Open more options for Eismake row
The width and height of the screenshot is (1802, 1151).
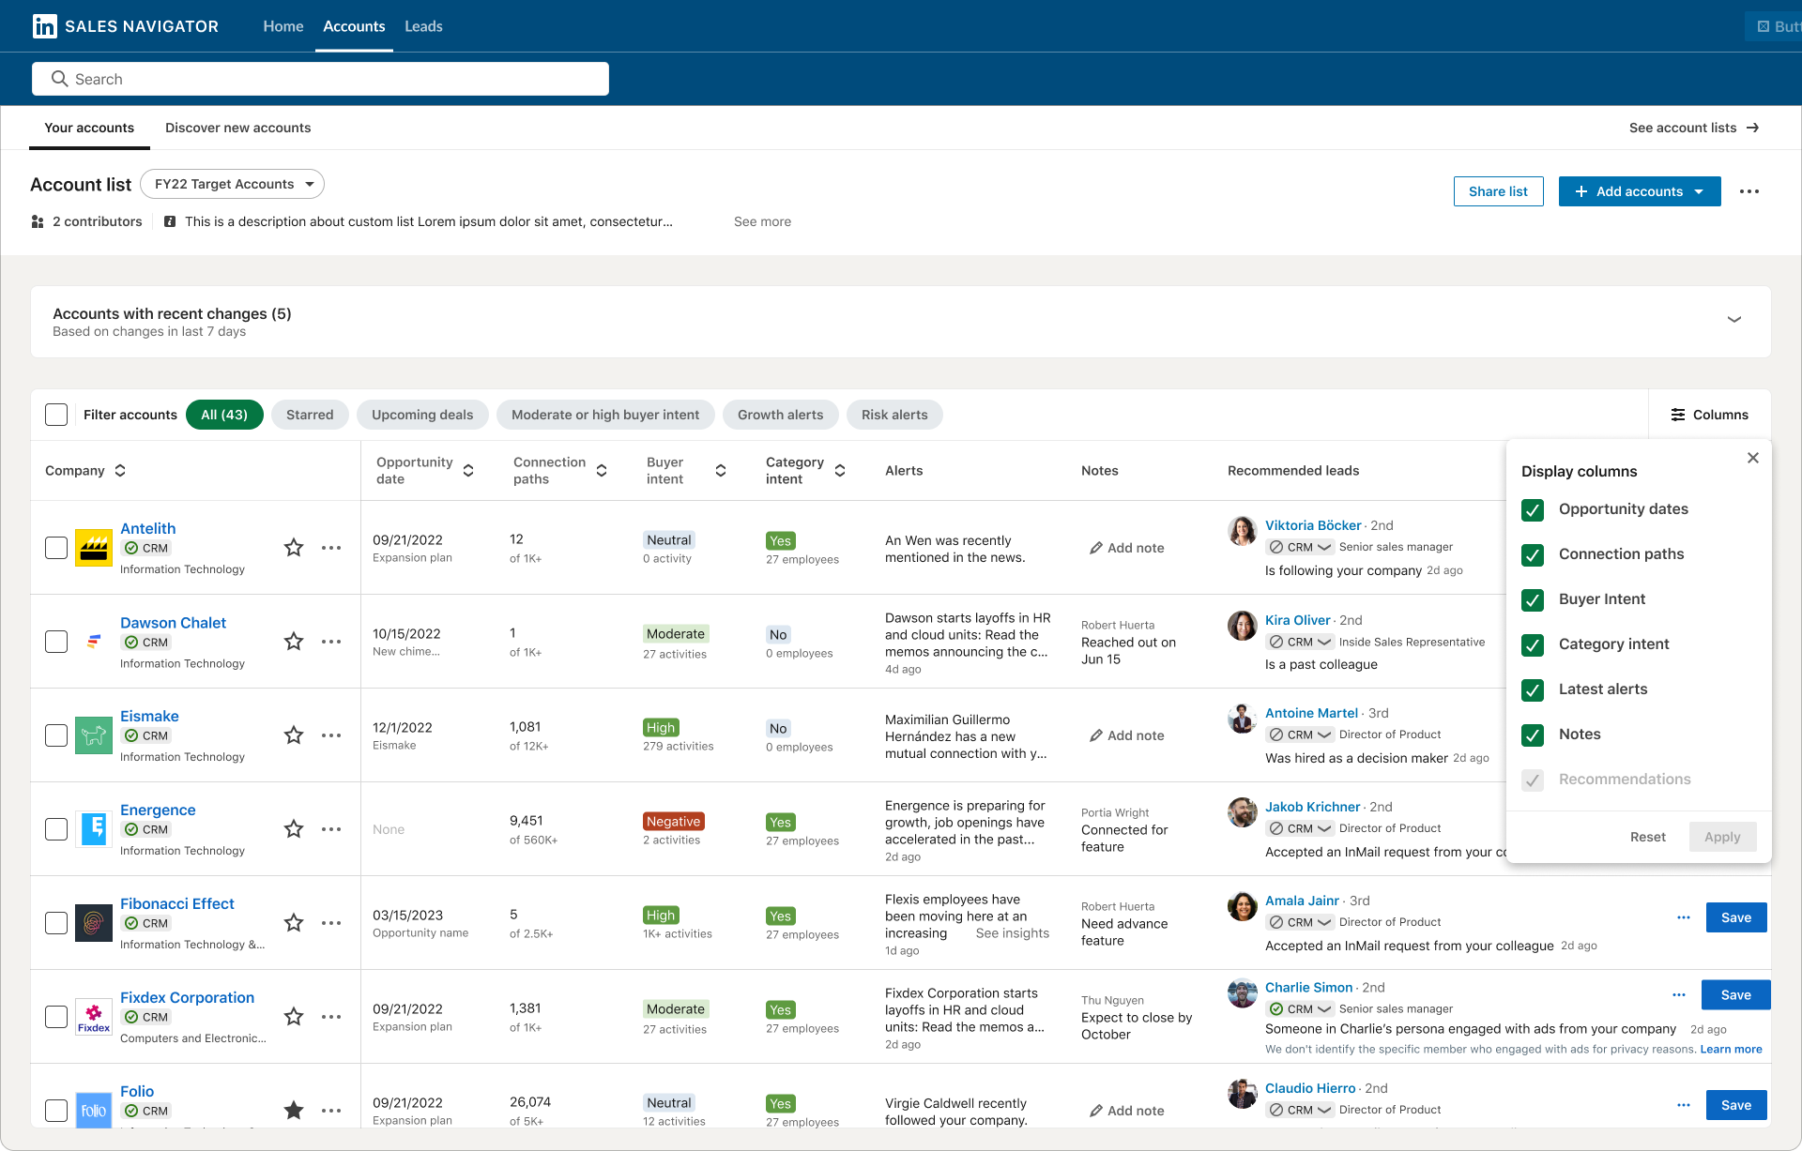tap(331, 735)
